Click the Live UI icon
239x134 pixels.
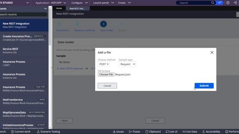167,132
